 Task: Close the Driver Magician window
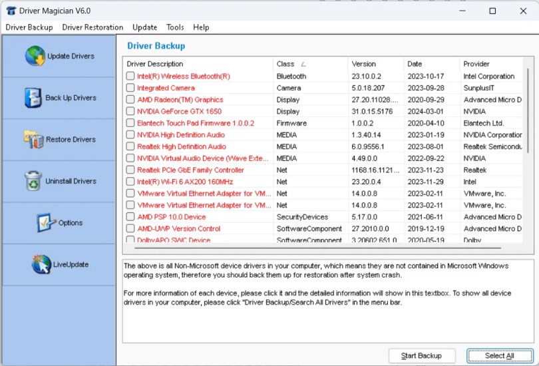(x=523, y=11)
